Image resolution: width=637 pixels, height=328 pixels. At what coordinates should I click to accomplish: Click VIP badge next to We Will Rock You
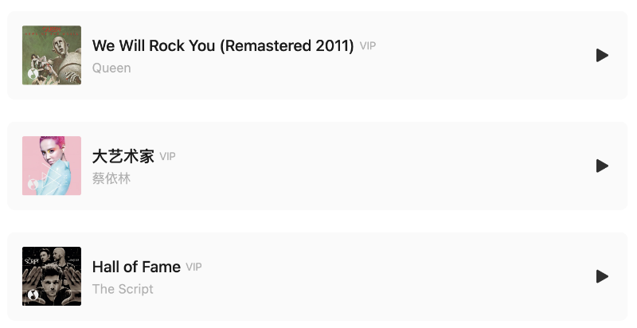368,46
